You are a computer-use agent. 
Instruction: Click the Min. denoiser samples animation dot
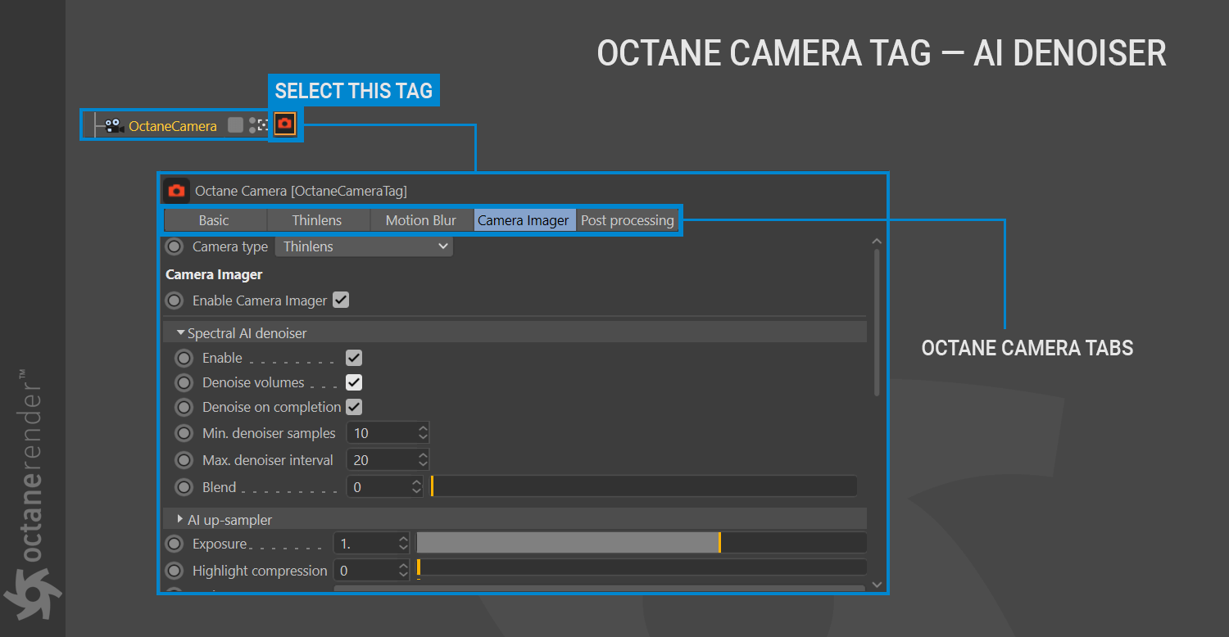pos(184,433)
